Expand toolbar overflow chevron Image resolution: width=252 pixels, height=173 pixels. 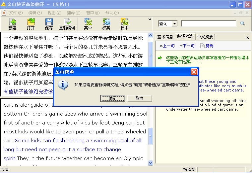pyautogui.click(x=150, y=19)
